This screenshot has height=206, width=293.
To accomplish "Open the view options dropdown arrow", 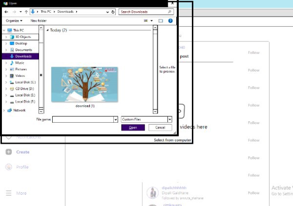I will pyautogui.click(x=151, y=20).
